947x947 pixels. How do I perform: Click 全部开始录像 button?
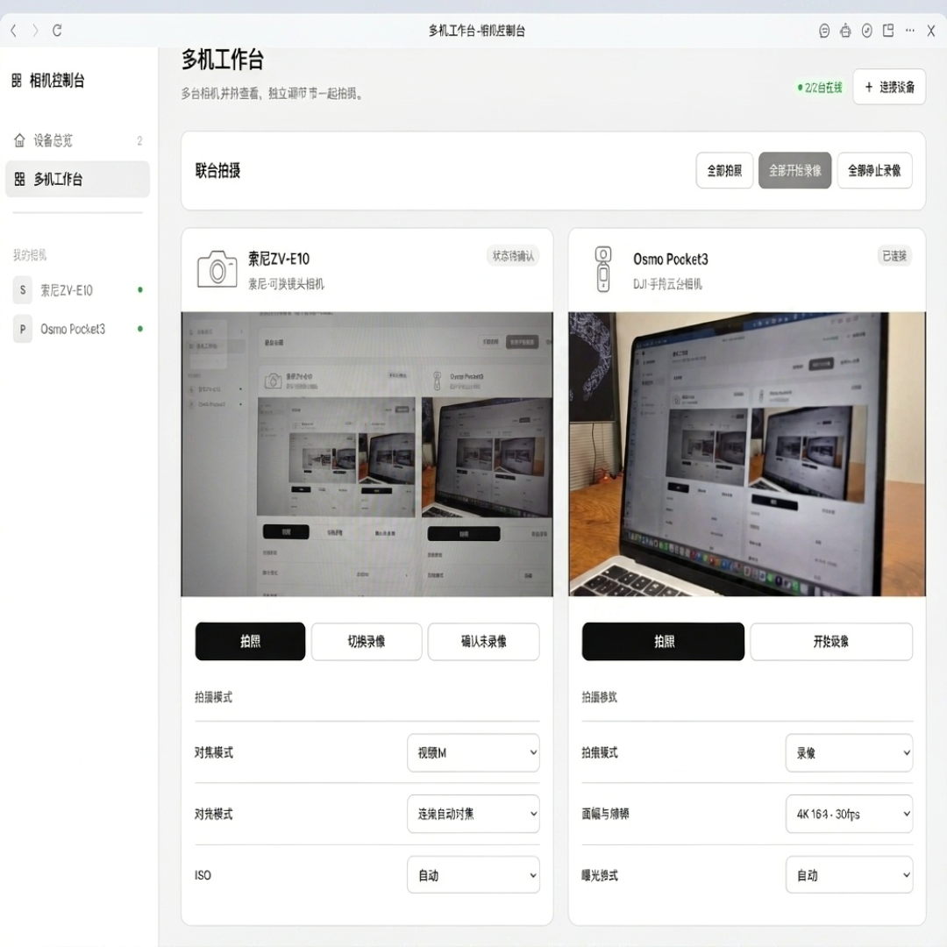[x=794, y=170]
